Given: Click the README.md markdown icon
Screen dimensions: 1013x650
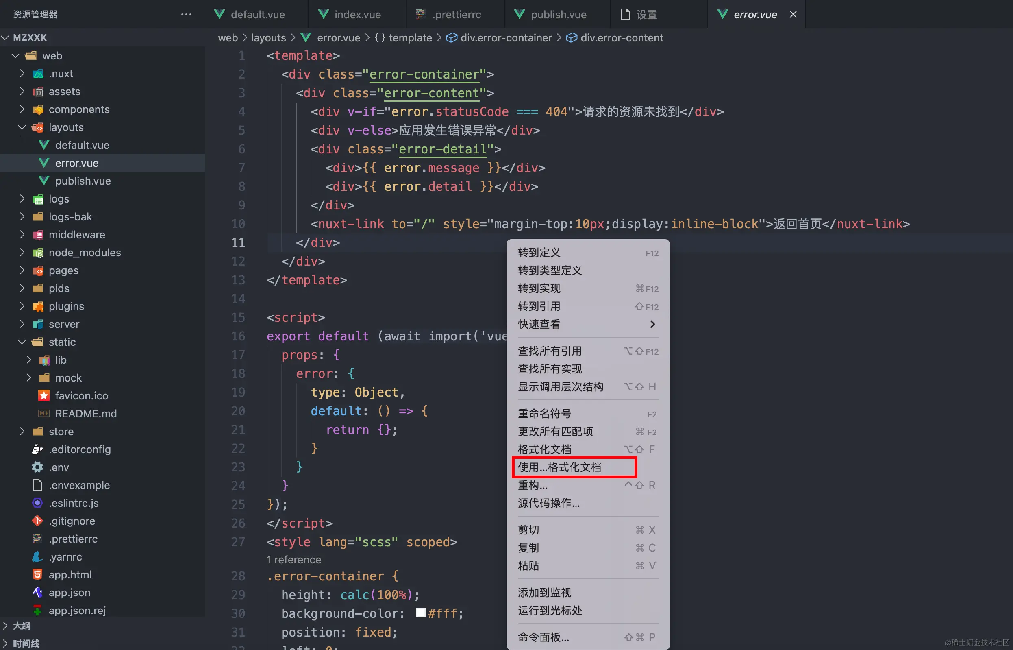Looking at the screenshot, I should click(x=44, y=414).
